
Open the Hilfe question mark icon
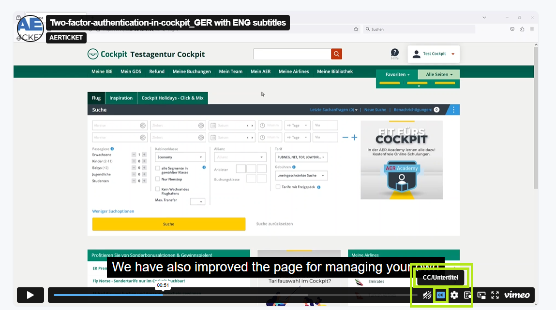tap(395, 52)
